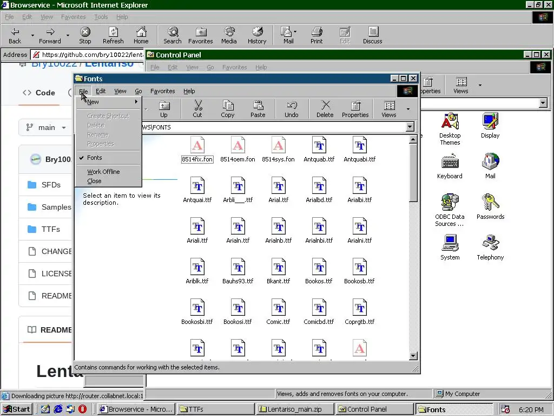Click the Discuss toolbar icon

pos(372,35)
